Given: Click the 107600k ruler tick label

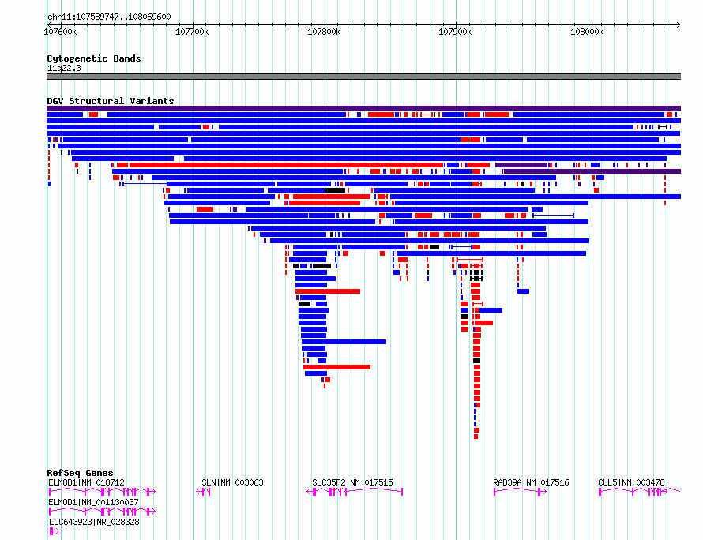Looking at the screenshot, I should tap(60, 32).
